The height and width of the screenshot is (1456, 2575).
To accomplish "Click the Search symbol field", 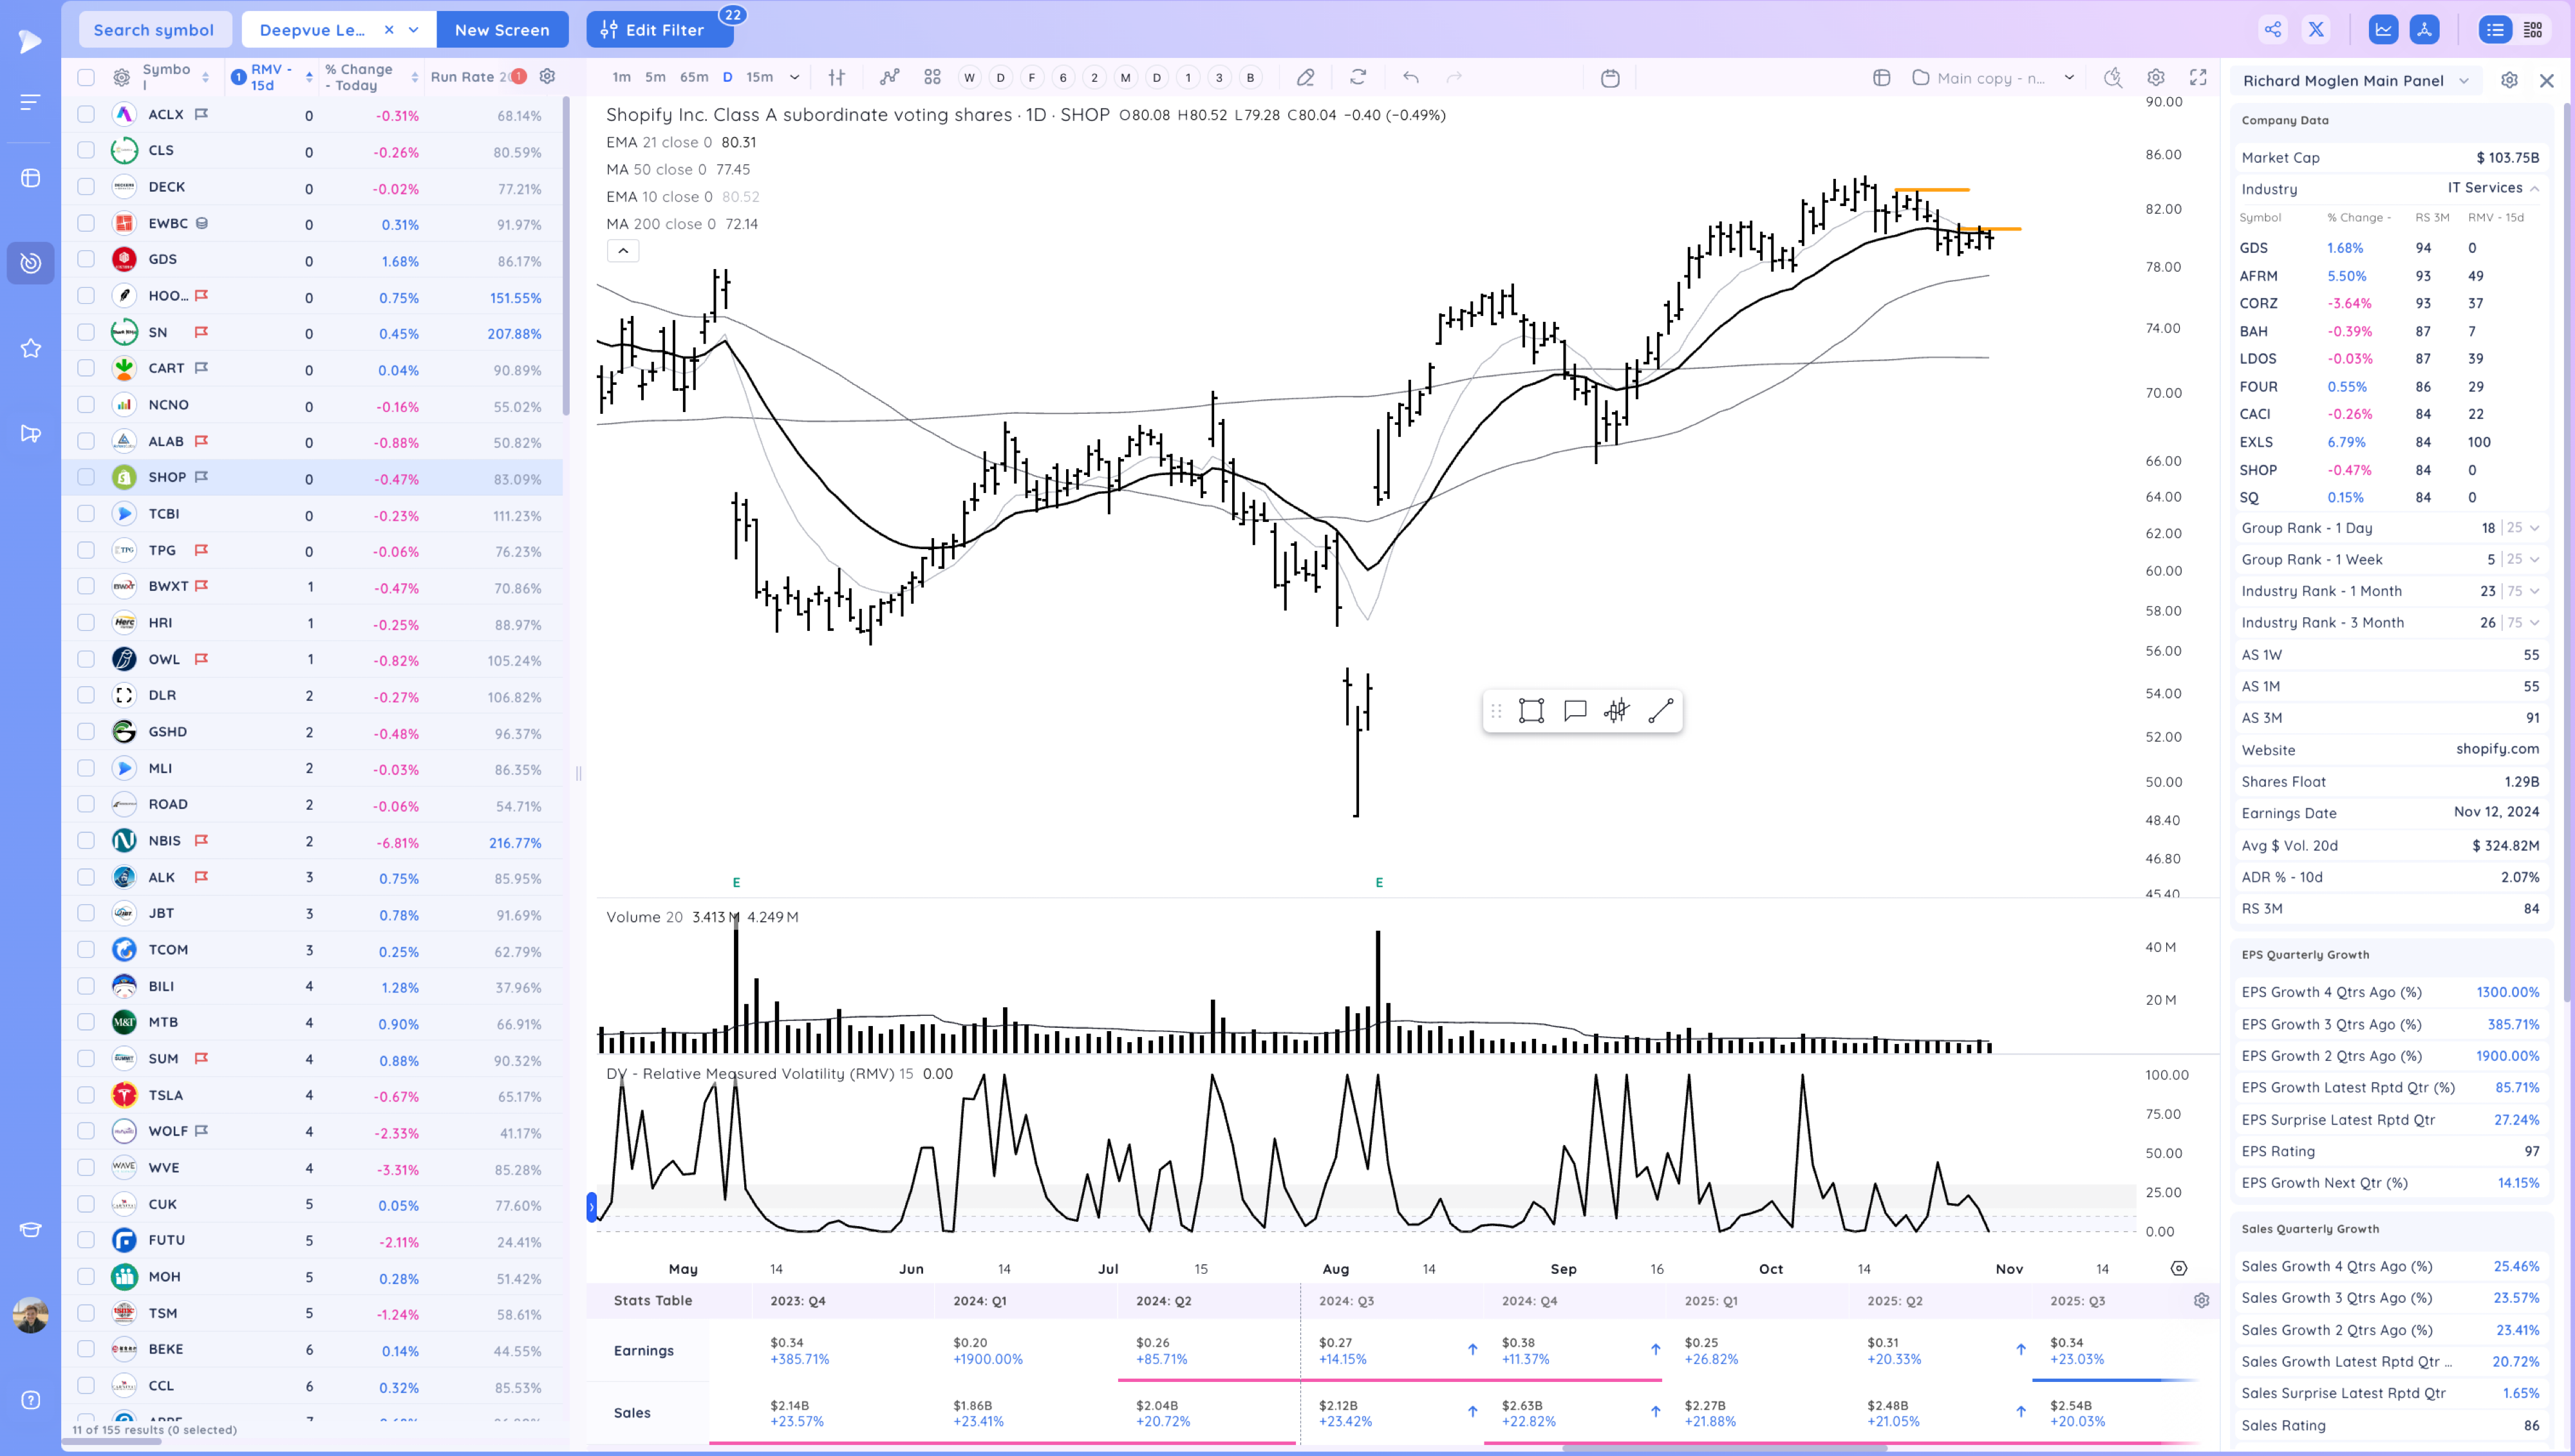I will [154, 29].
